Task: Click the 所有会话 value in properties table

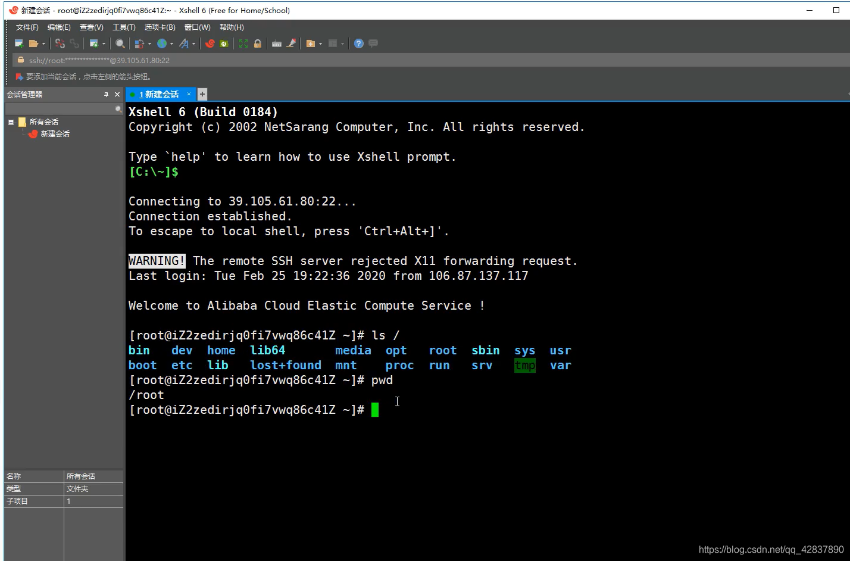Action: (x=81, y=476)
